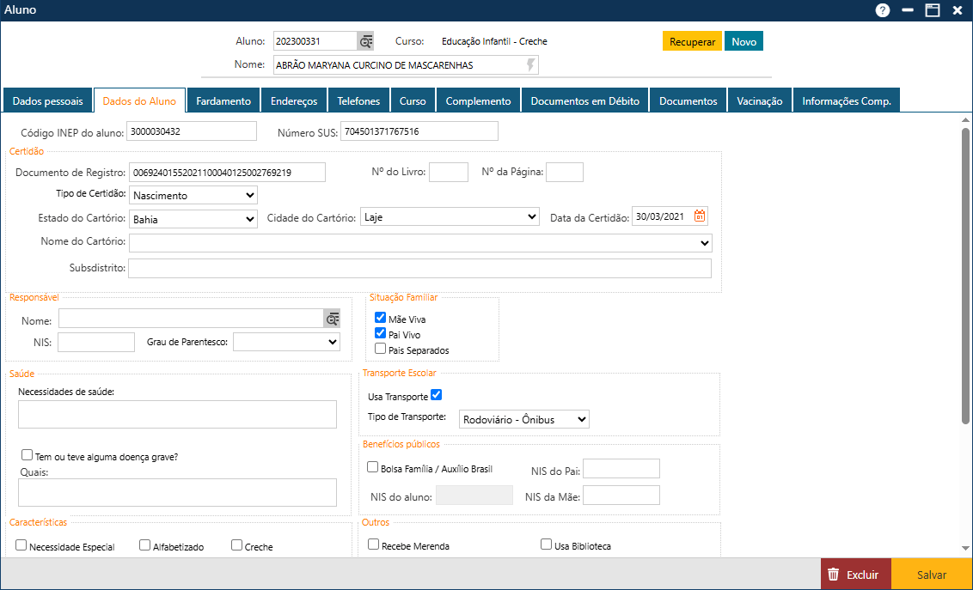Click the student search icon beside Aluno code
The width and height of the screenshot is (973, 590).
coord(365,41)
